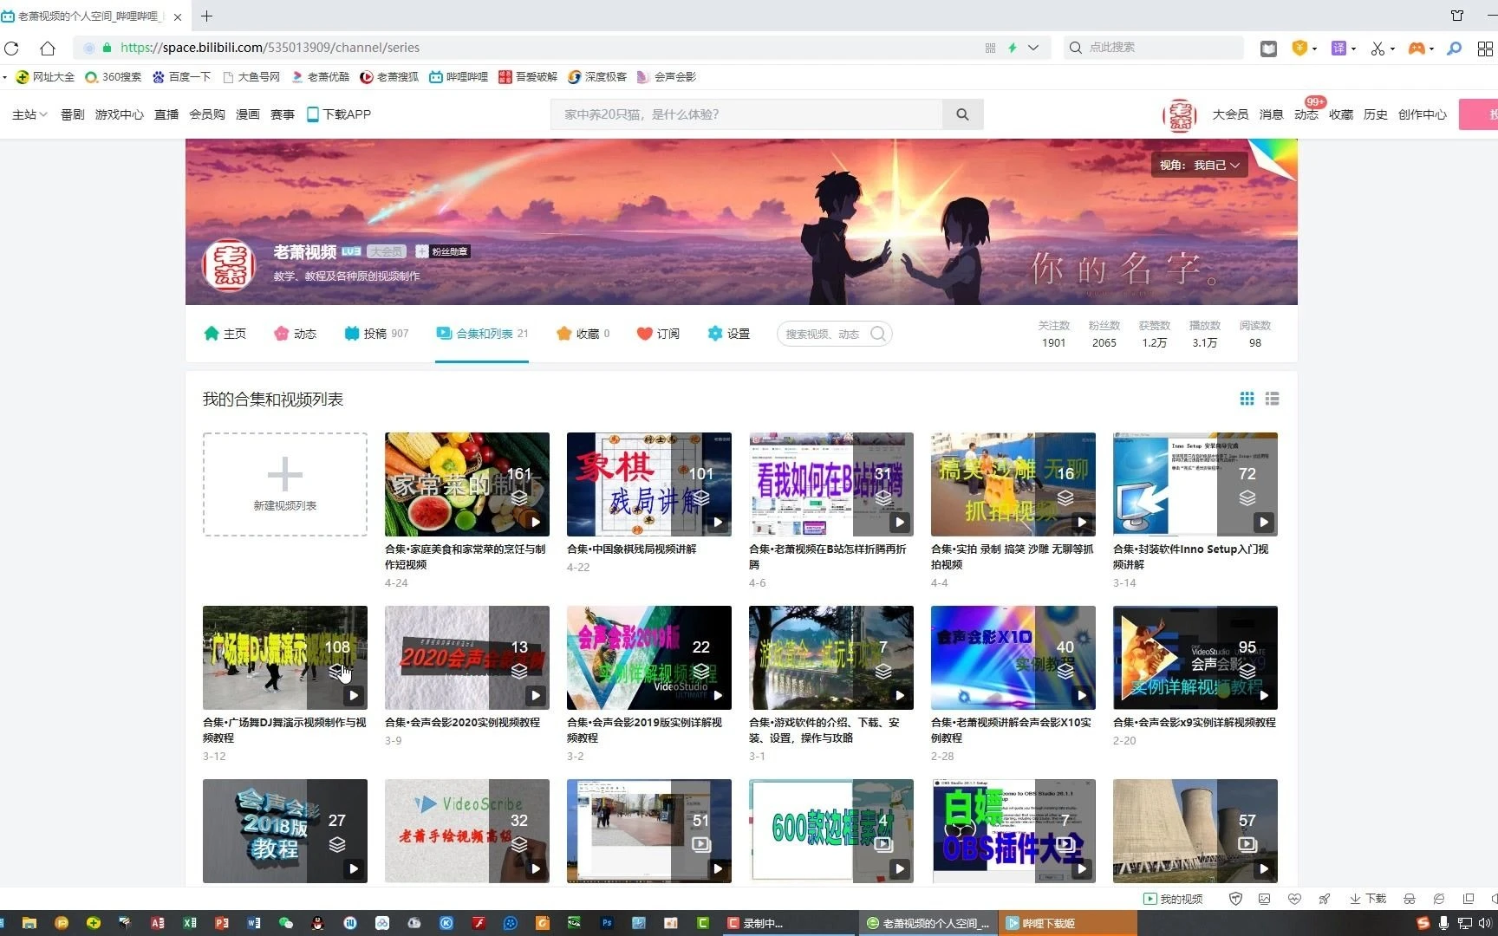Click the 下载APP link
1498x936 pixels.
pyautogui.click(x=339, y=114)
